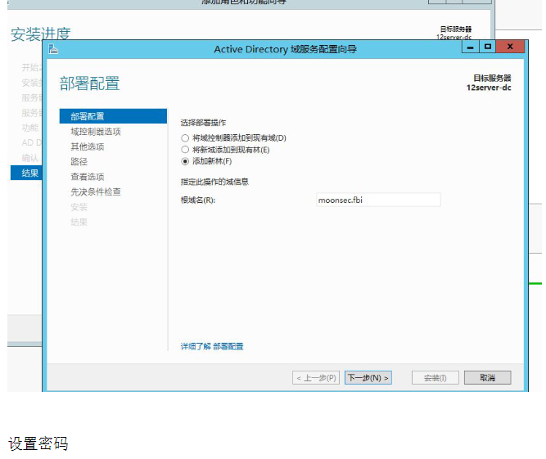Click the 目标服务器 12server-dc label
The width and height of the screenshot is (546, 459).
tap(489, 83)
